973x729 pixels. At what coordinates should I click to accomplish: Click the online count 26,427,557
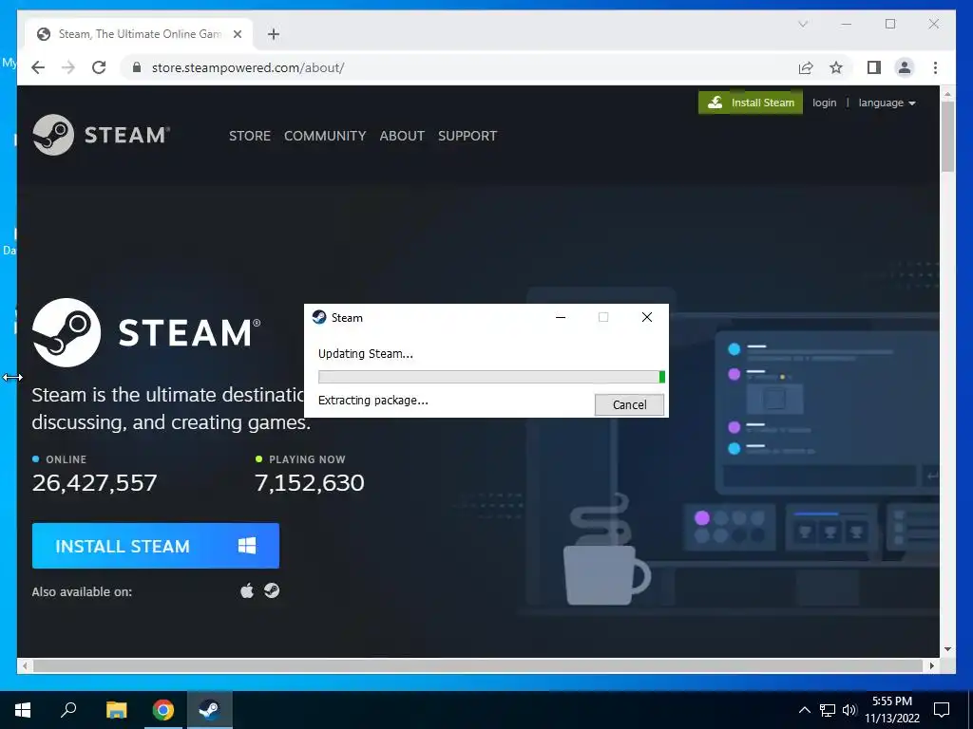(x=94, y=483)
